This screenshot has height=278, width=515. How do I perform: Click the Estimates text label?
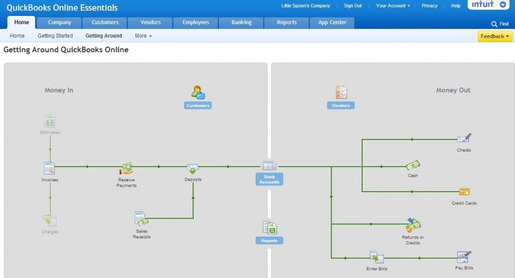coord(50,132)
